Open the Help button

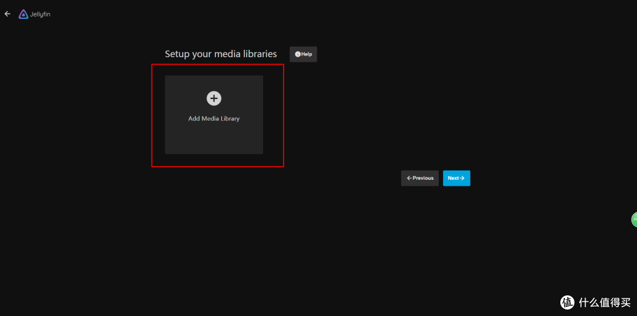(303, 54)
